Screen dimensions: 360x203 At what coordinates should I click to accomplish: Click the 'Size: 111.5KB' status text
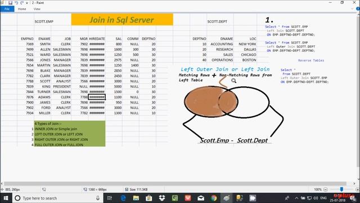138,189
